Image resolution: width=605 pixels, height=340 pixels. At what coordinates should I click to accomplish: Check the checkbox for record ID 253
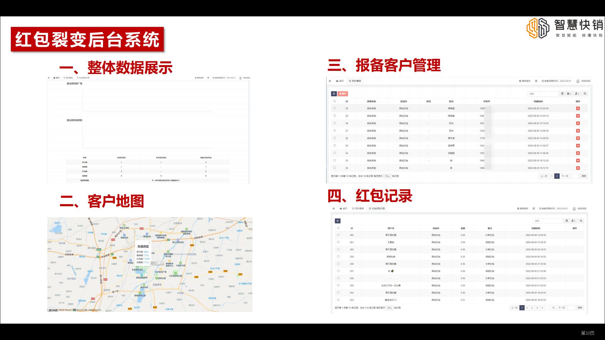[x=338, y=300]
